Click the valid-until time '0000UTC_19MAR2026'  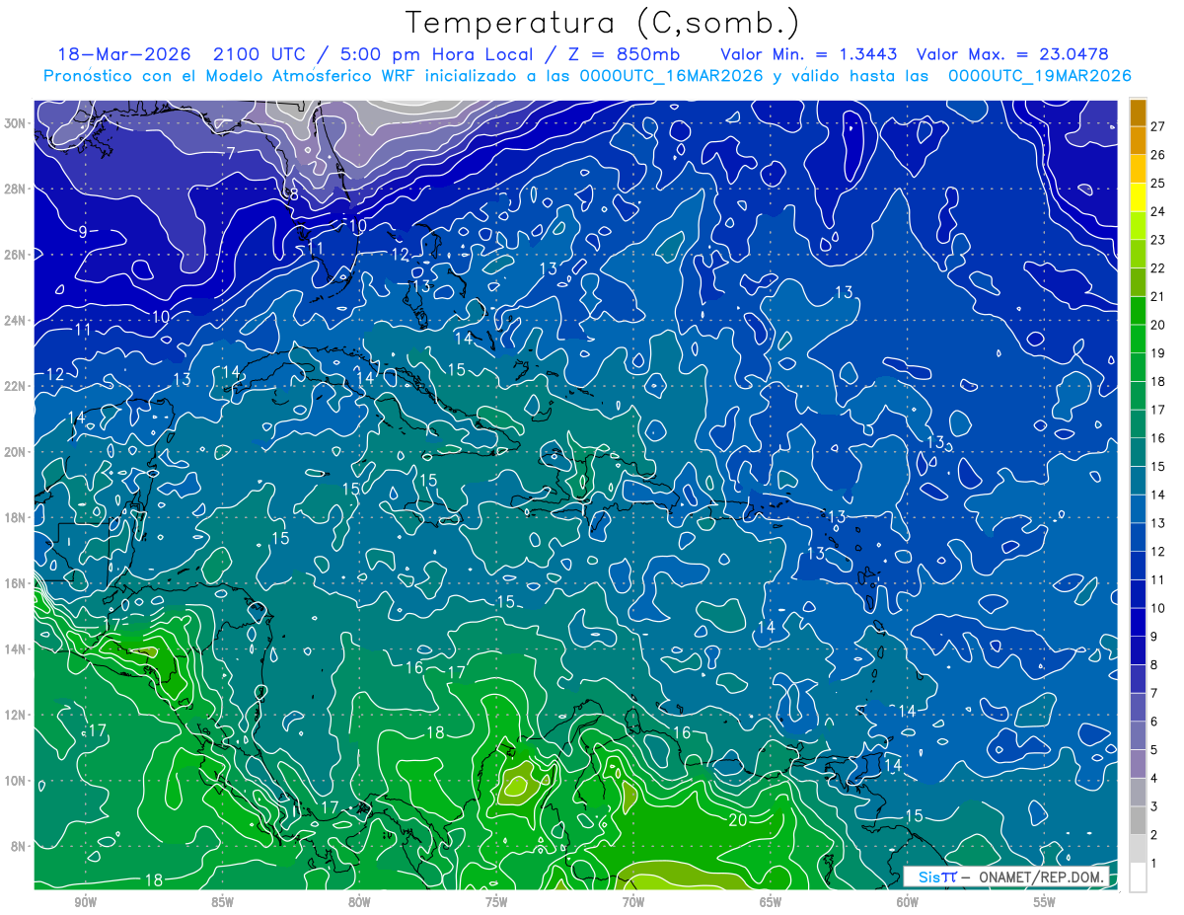(1039, 76)
